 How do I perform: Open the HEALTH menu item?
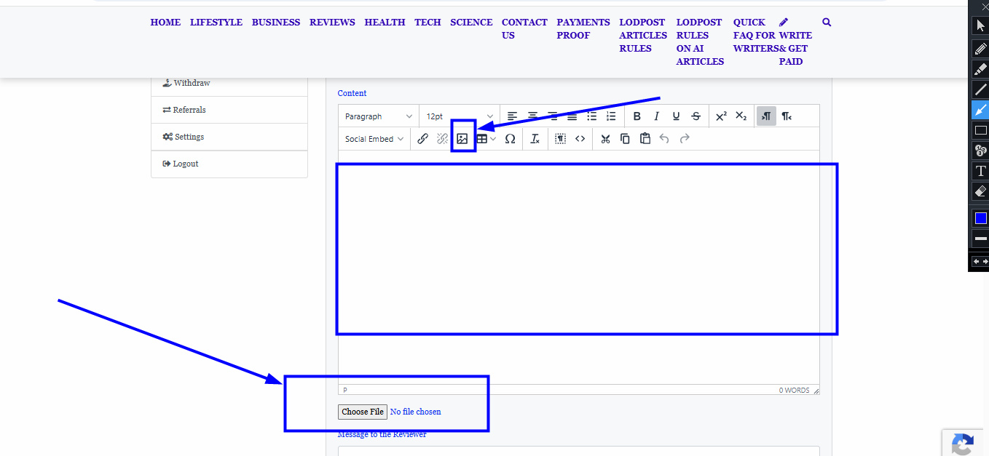[385, 23]
